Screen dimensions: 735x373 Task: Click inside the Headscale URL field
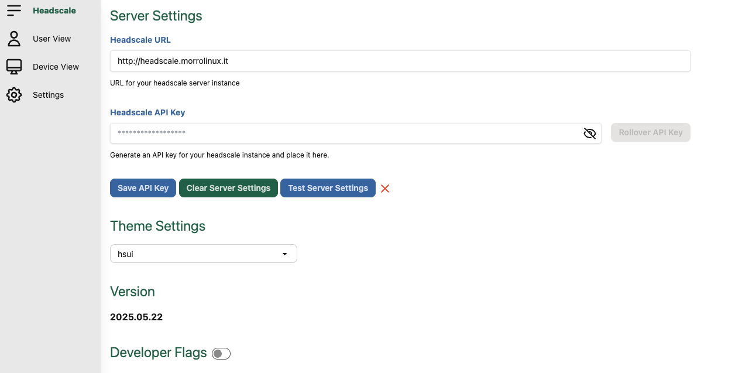400,61
